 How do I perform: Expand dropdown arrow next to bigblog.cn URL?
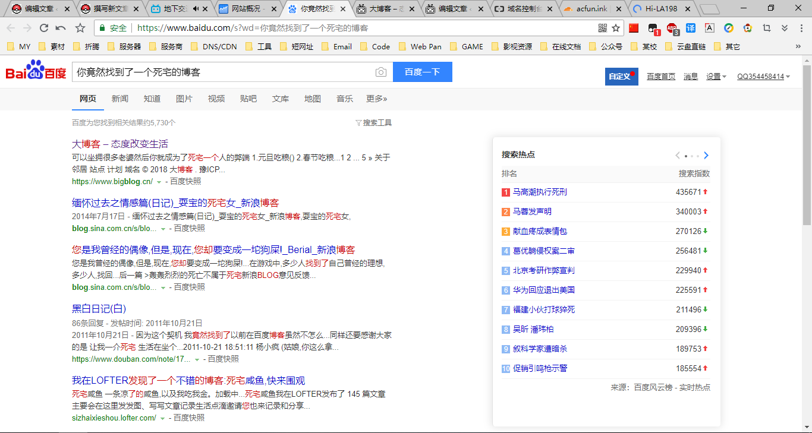pyautogui.click(x=159, y=182)
